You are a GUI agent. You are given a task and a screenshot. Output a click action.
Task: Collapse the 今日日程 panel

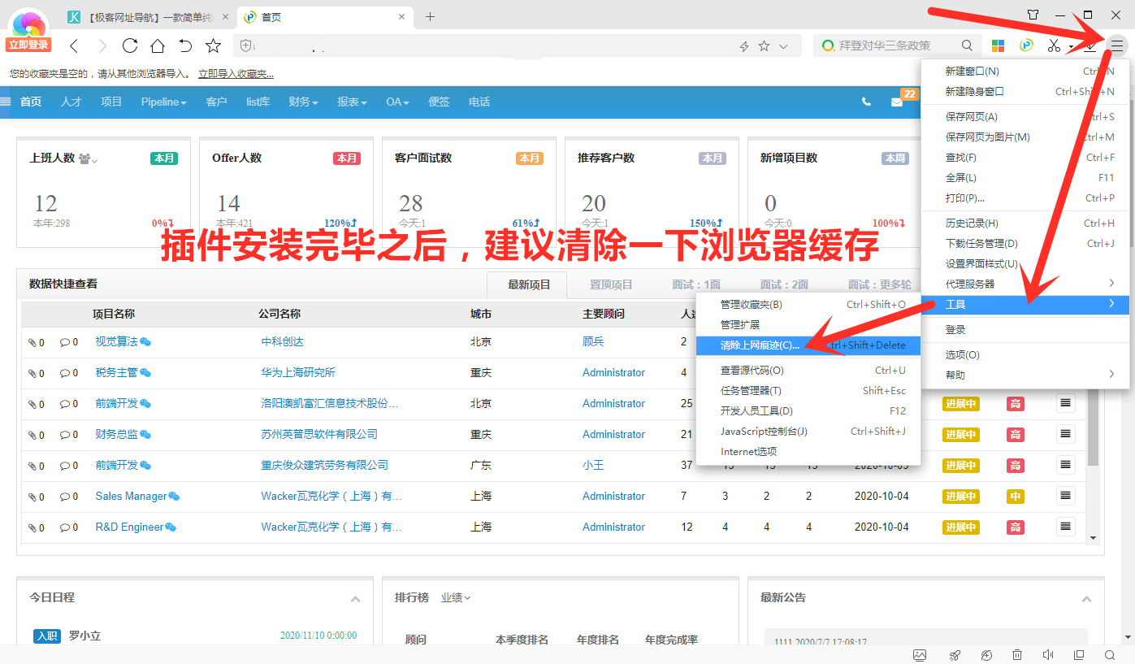point(355,598)
